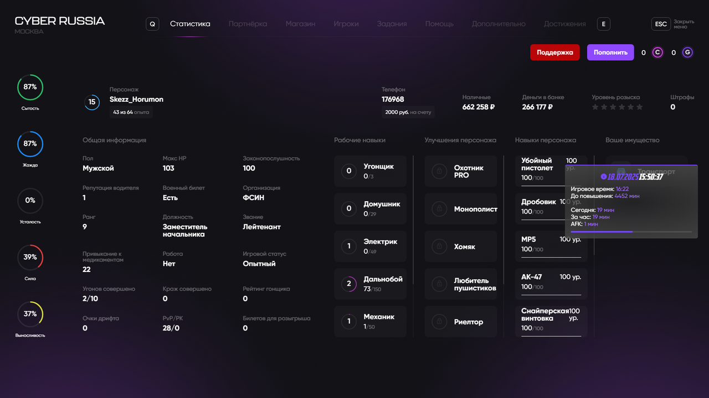Click the Q key hint icon

tap(152, 24)
